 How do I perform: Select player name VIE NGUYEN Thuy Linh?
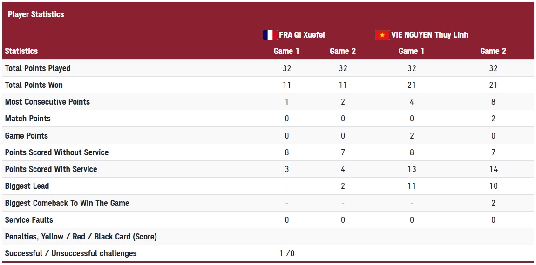(x=430, y=35)
